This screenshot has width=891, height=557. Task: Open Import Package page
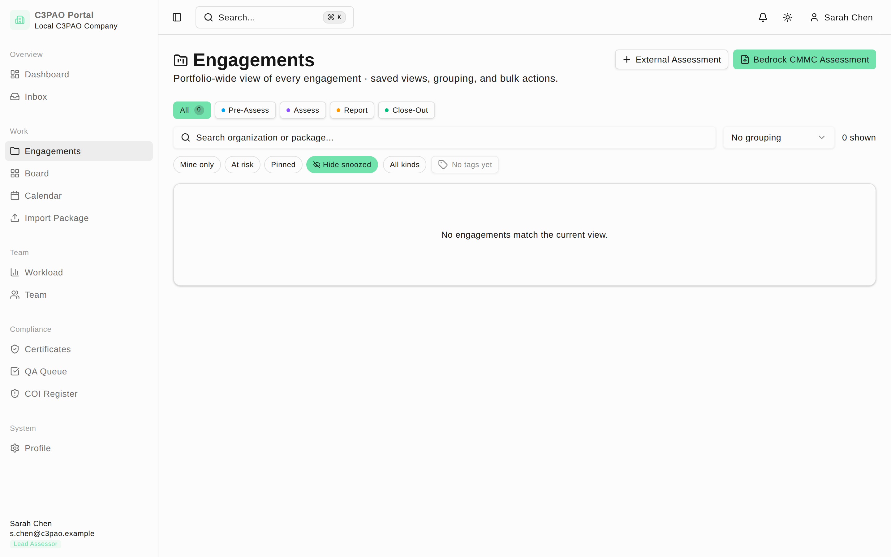[79, 218]
